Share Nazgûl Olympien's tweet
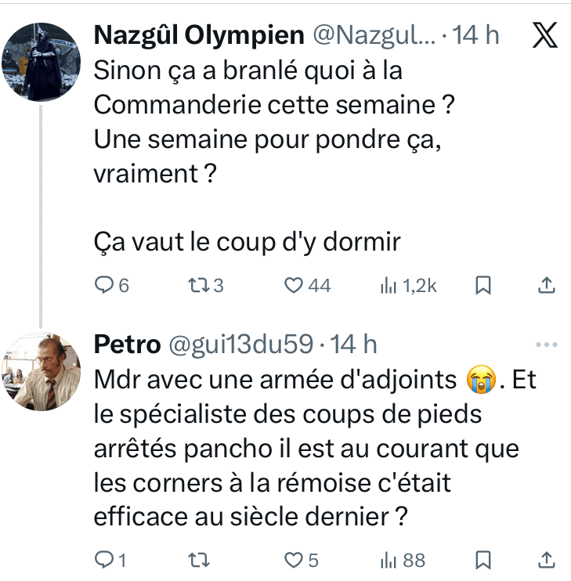The image size is (571, 581). pos(548,286)
